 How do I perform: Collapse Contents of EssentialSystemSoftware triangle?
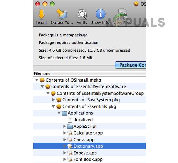(42, 87)
